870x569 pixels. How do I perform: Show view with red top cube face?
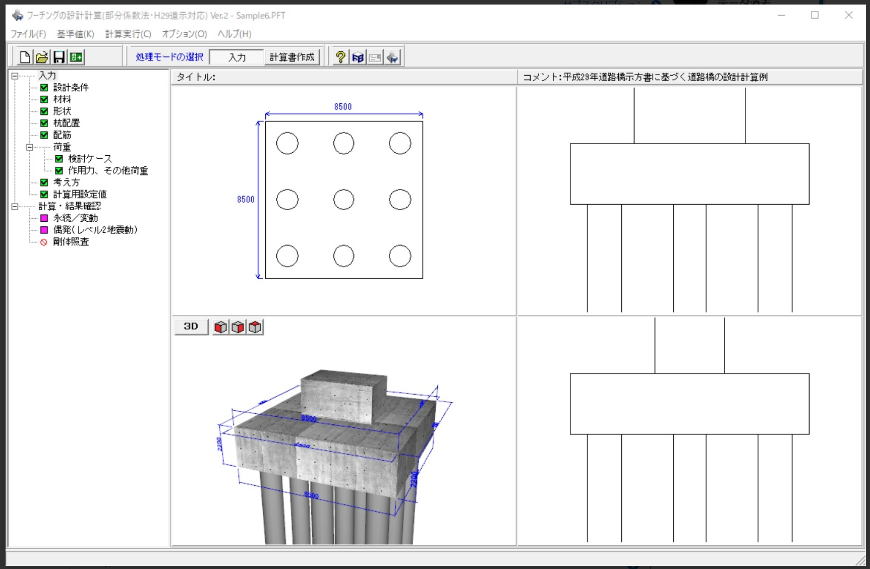coord(255,327)
